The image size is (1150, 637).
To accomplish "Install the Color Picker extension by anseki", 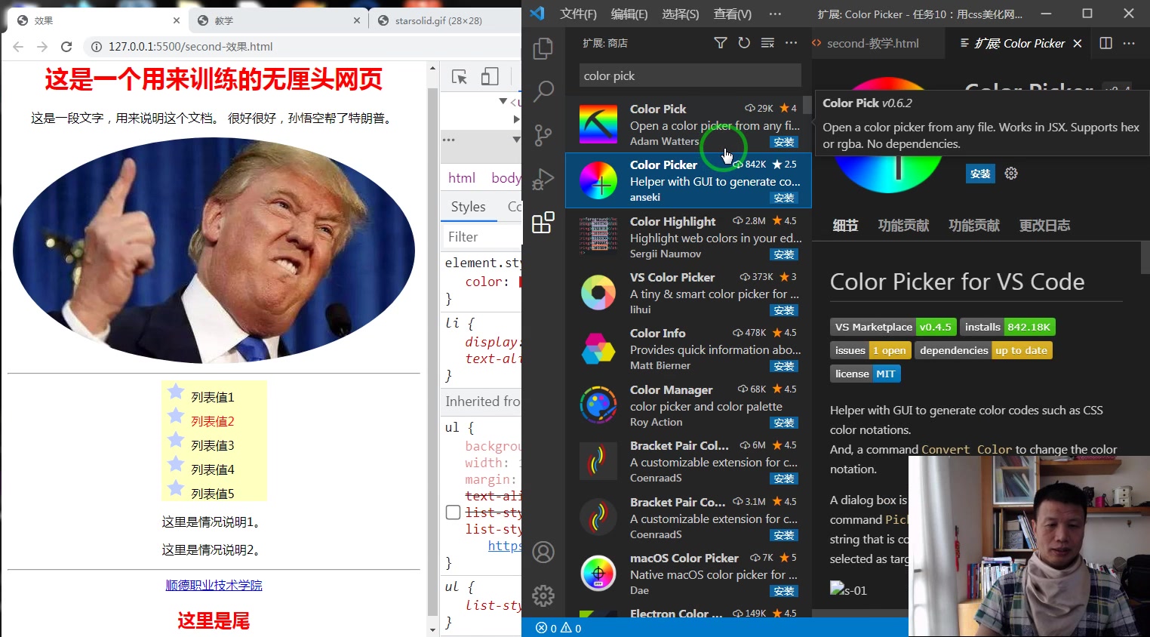I will click(784, 198).
